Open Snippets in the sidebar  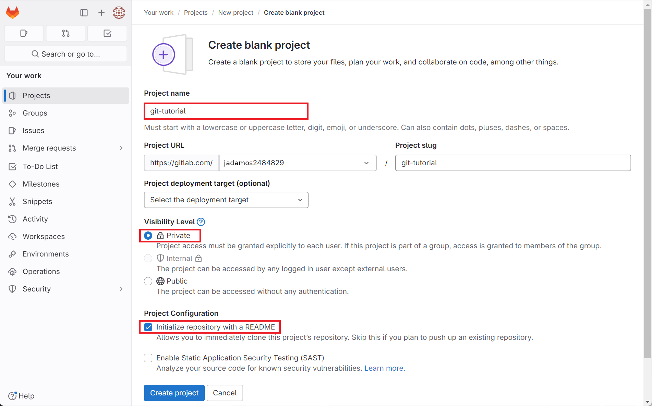(66, 202)
